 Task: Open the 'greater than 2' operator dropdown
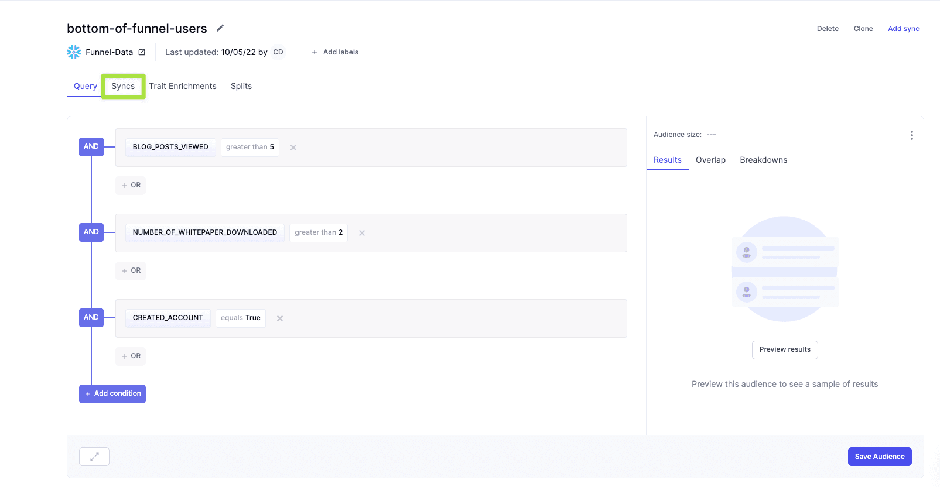pyautogui.click(x=318, y=232)
